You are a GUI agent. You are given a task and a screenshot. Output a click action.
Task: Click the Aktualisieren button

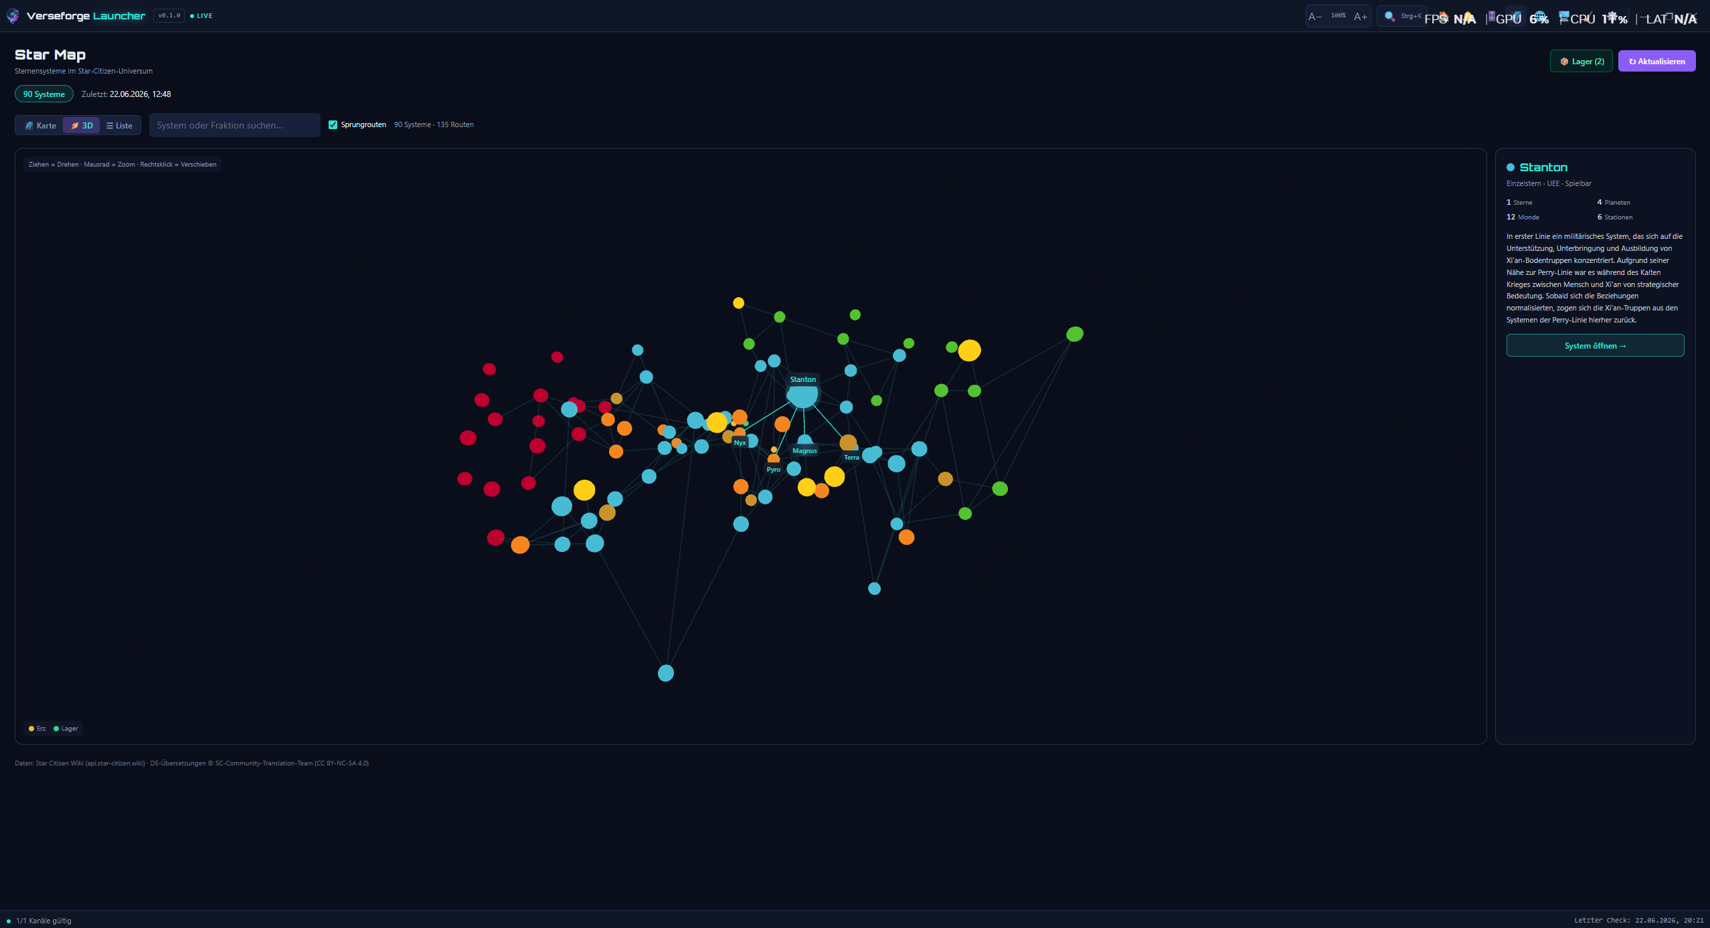[1656, 61]
